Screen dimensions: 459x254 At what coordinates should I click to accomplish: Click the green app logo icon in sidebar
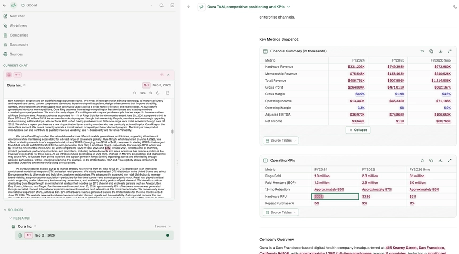[13, 5]
